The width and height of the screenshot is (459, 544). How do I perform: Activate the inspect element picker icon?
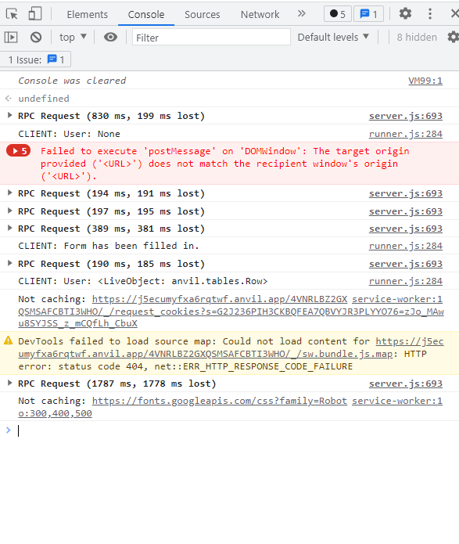(12, 14)
